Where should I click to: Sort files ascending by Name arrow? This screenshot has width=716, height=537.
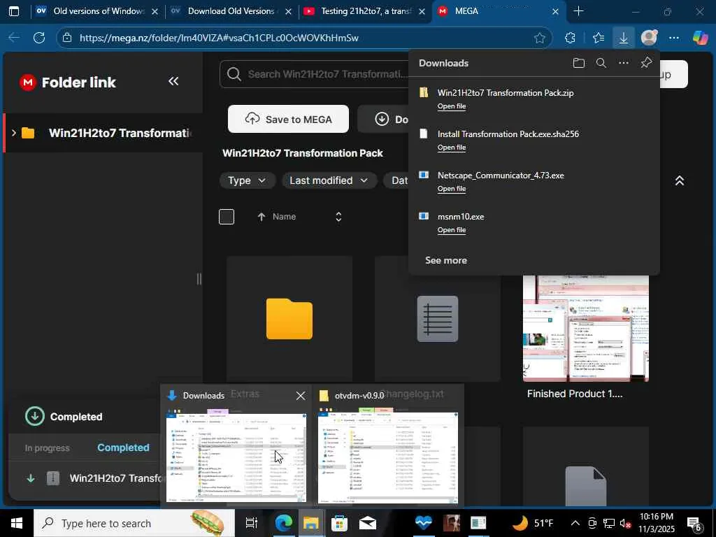click(262, 217)
